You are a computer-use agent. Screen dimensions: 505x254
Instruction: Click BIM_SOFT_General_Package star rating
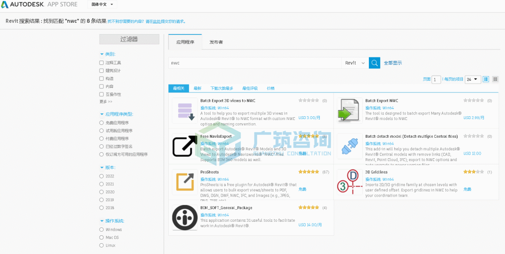click(x=309, y=208)
